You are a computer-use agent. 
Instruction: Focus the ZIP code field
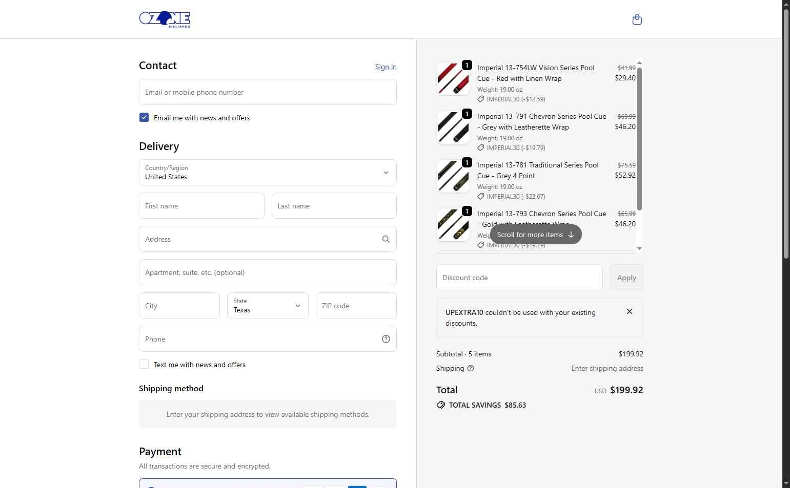pyautogui.click(x=356, y=306)
